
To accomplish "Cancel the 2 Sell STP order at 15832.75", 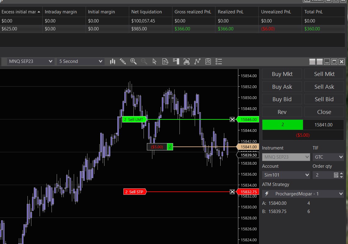I will (x=232, y=192).
